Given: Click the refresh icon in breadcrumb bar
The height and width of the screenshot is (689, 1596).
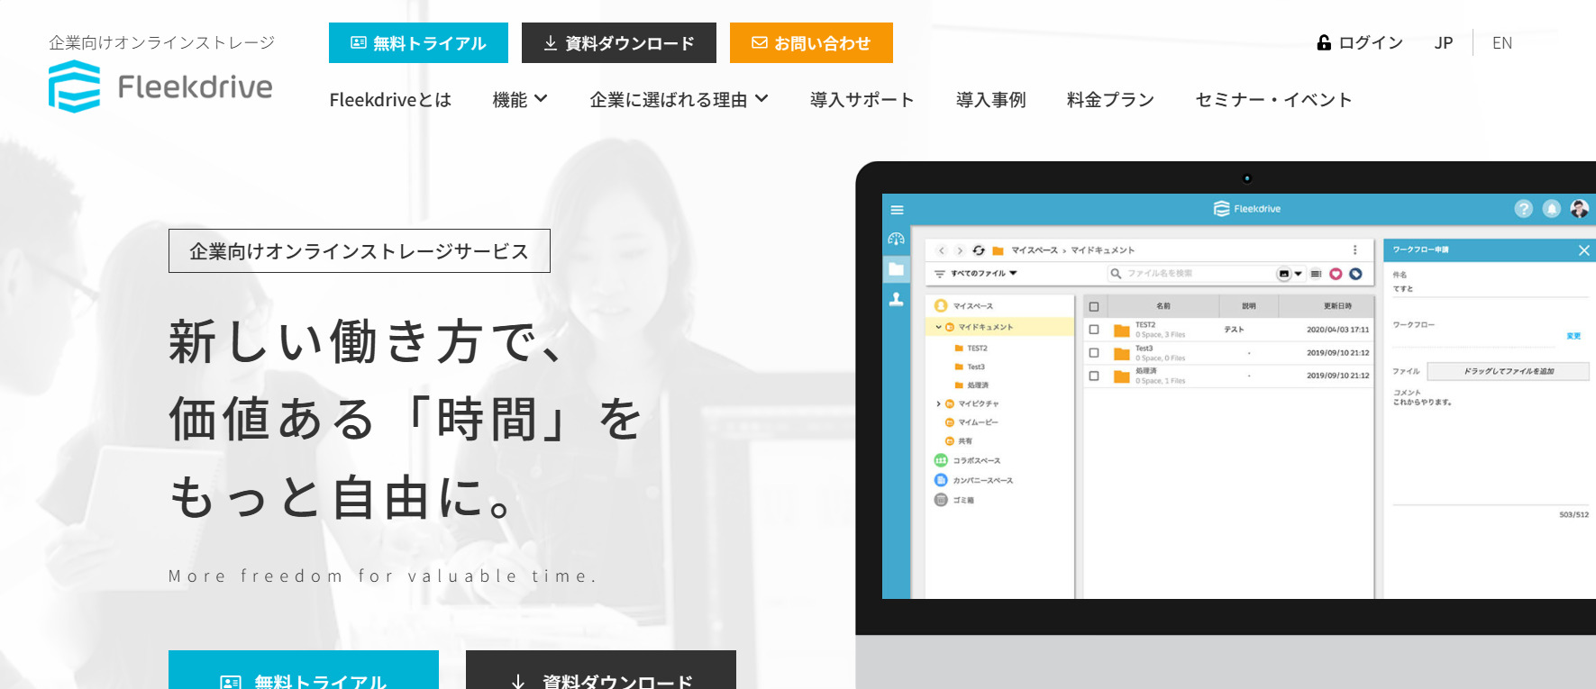Looking at the screenshot, I should (979, 250).
